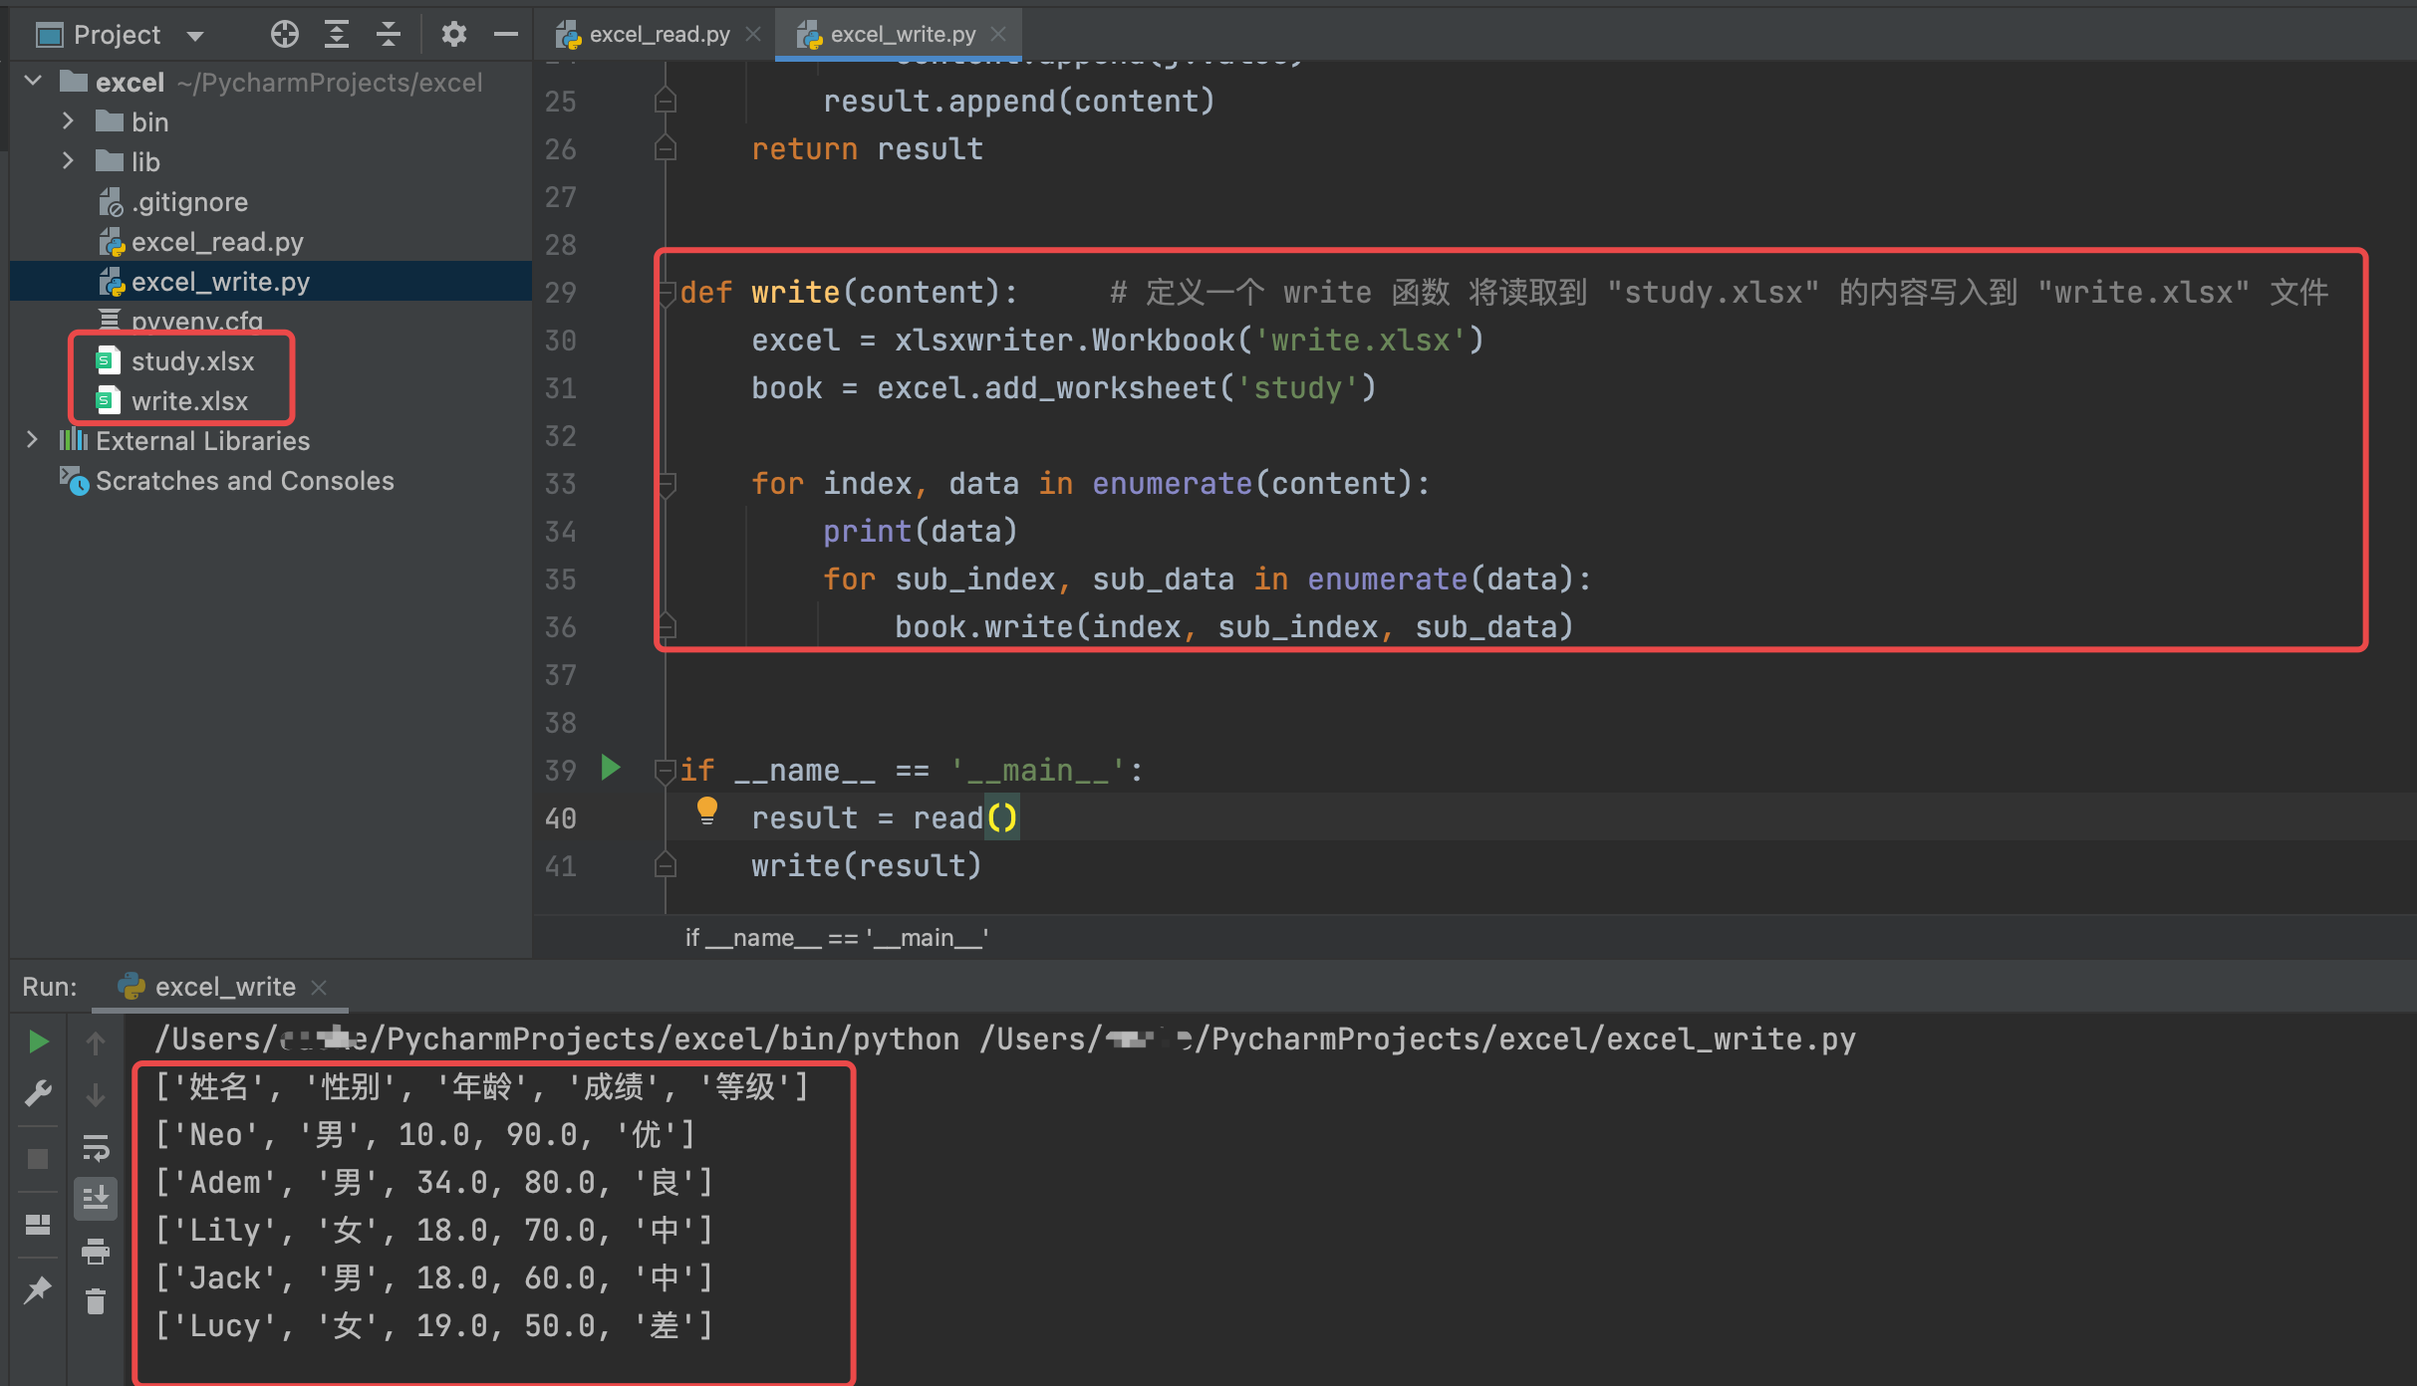Select opened file with the crosshair icon
The width and height of the screenshot is (2417, 1386).
click(284, 34)
